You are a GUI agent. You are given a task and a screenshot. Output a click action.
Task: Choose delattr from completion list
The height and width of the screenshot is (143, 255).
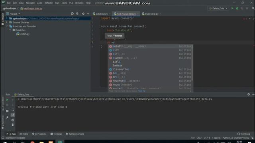(150, 46)
